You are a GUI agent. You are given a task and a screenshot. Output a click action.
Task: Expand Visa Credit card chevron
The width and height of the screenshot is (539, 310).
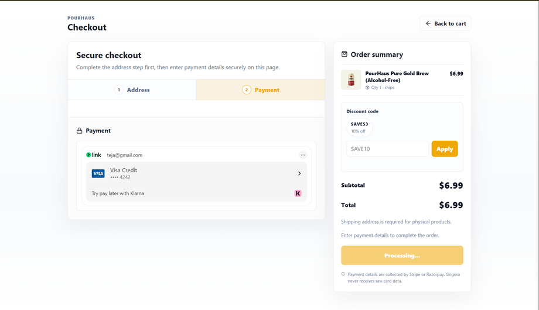tap(299, 173)
